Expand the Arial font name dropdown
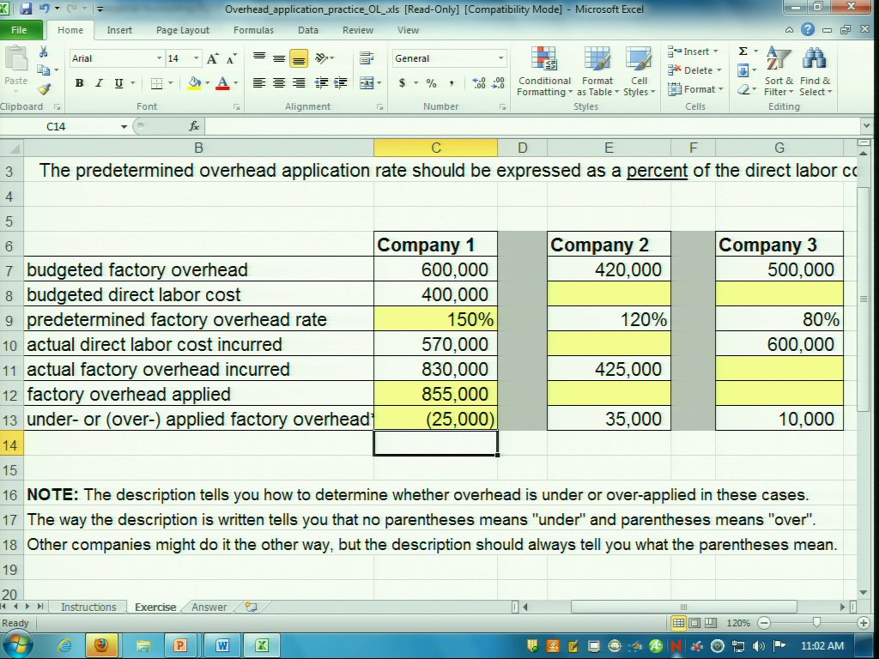 tap(159, 58)
